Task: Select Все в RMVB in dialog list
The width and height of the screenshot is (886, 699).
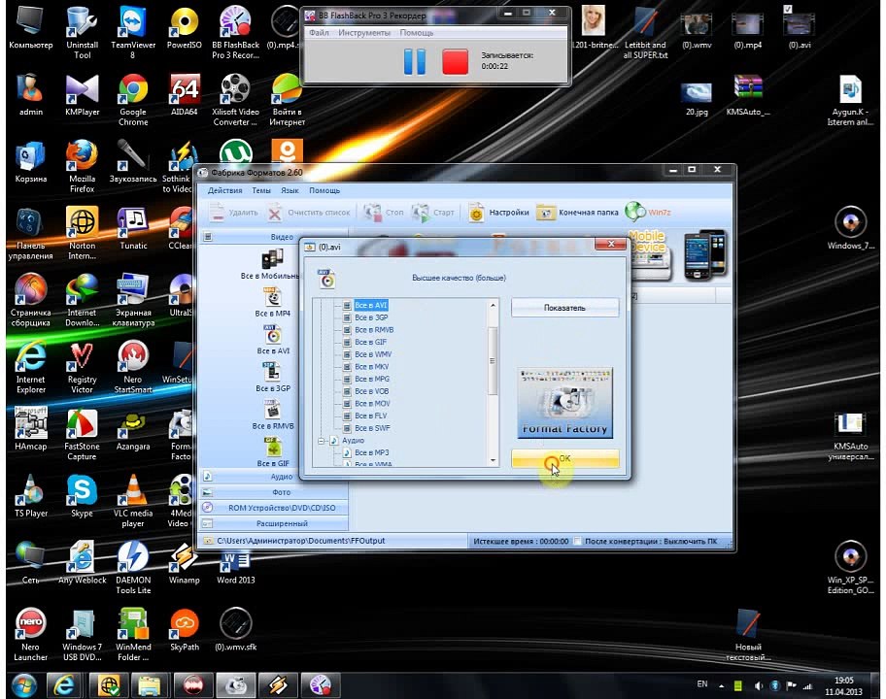Action: pyautogui.click(x=373, y=330)
